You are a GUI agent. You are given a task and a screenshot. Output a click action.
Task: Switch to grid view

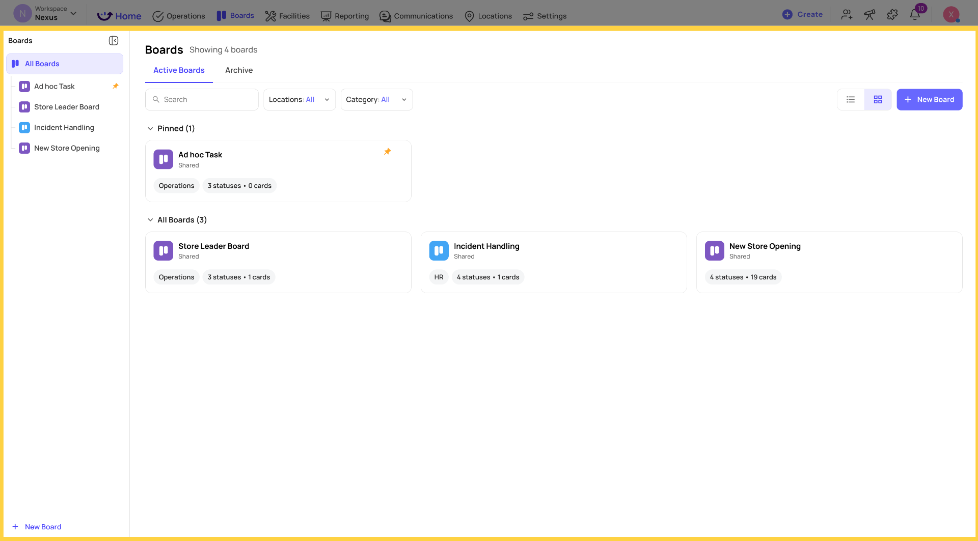click(878, 100)
